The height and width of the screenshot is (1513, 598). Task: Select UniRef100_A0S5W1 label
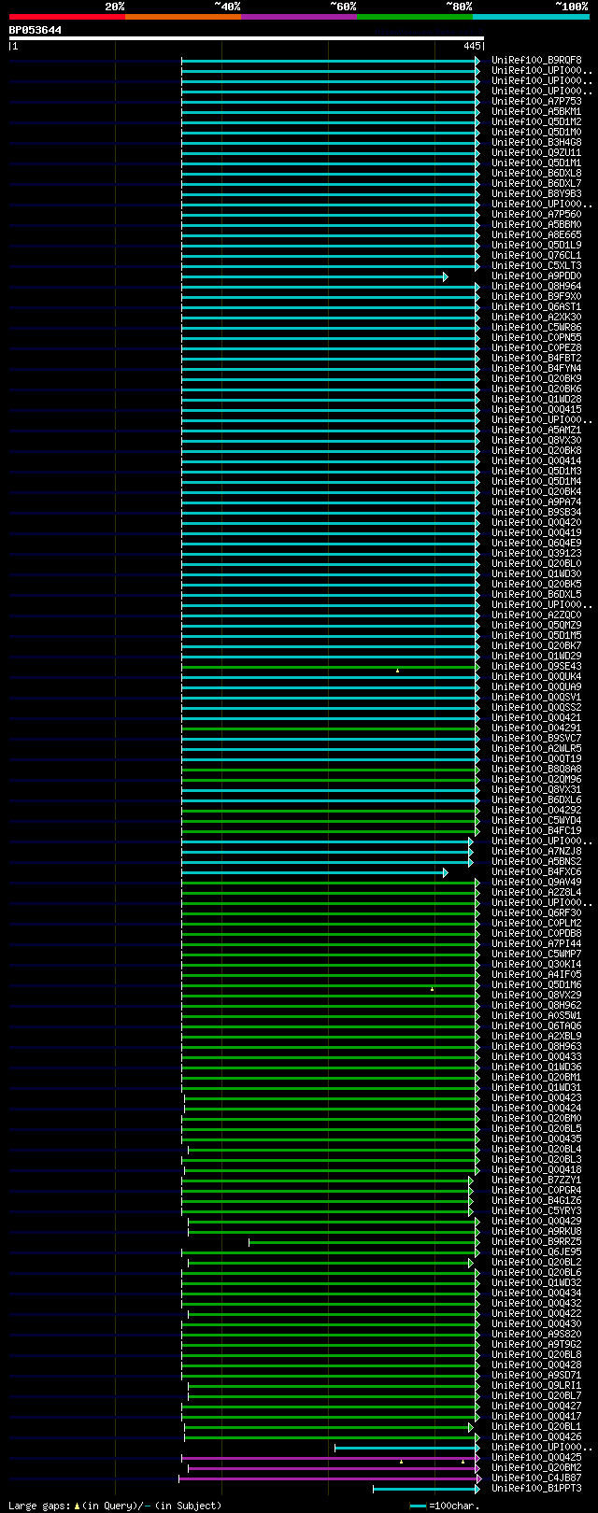pos(536,1015)
